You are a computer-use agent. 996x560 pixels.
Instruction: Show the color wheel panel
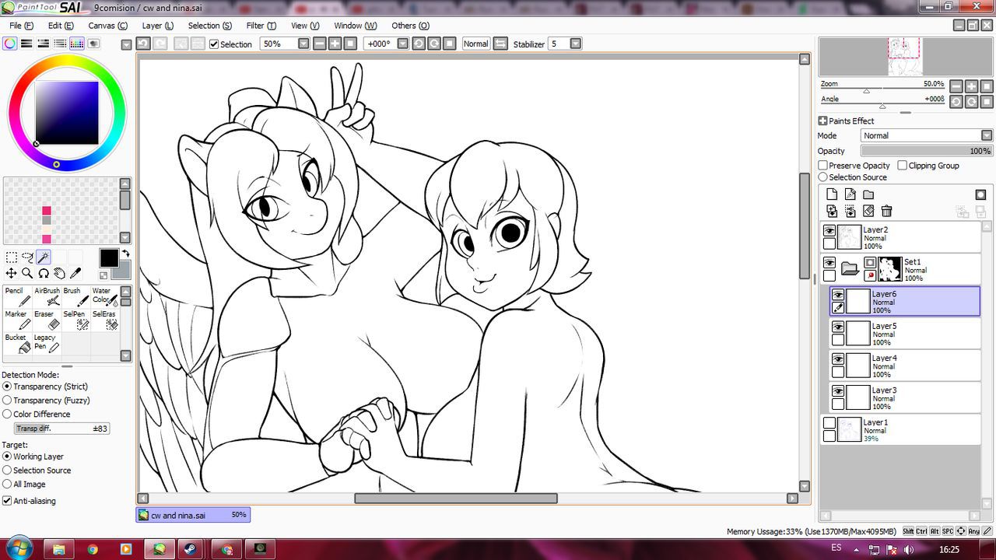click(9, 44)
